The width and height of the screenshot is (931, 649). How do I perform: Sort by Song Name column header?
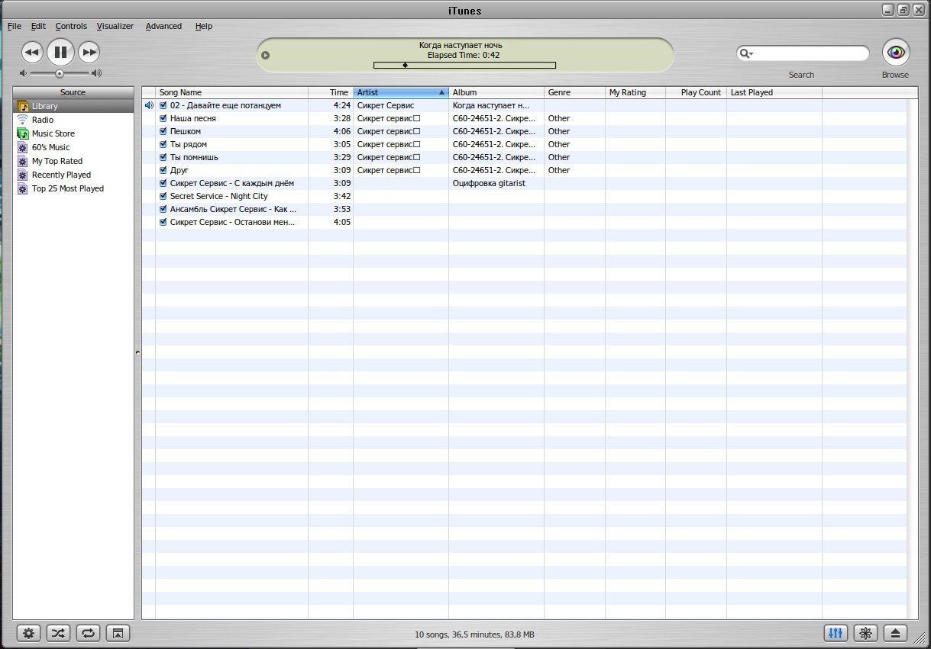pos(231,92)
